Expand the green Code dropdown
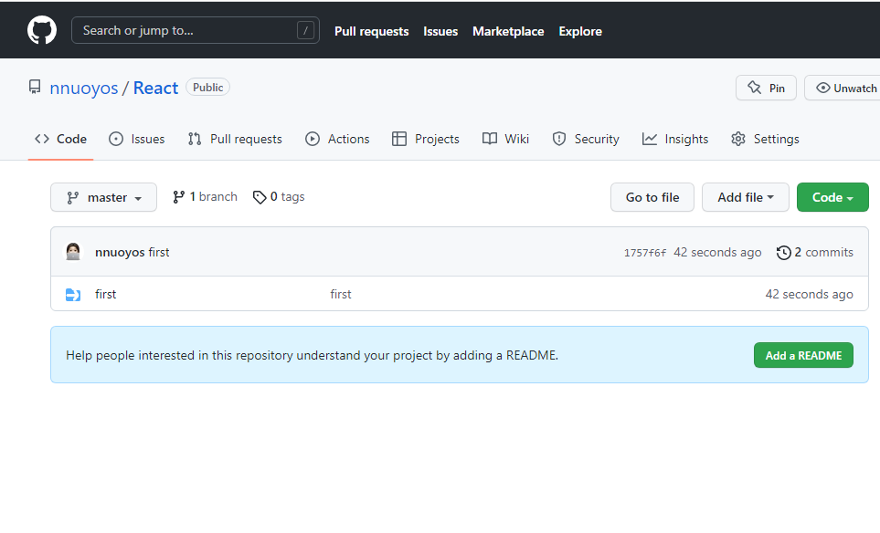The image size is (880, 533). click(x=832, y=197)
